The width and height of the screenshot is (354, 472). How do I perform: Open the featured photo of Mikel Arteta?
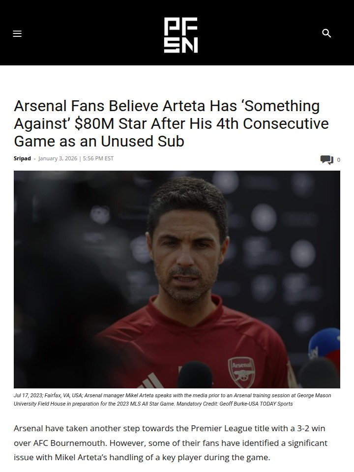177,279
